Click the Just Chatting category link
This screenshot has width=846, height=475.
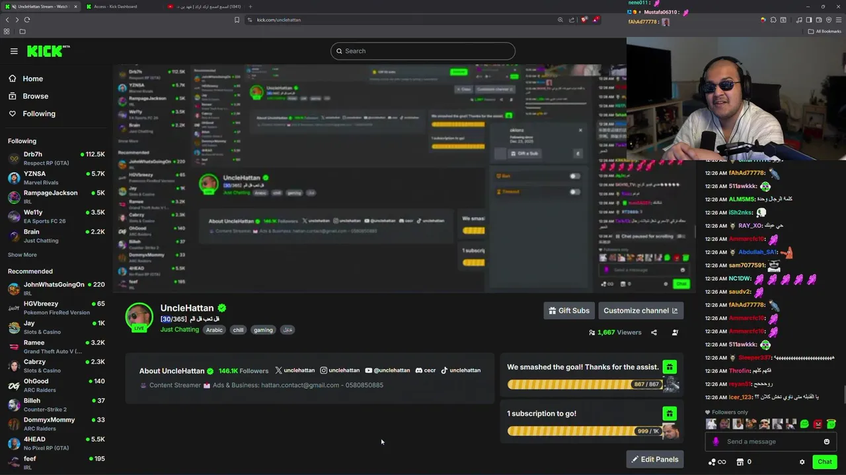tap(180, 330)
